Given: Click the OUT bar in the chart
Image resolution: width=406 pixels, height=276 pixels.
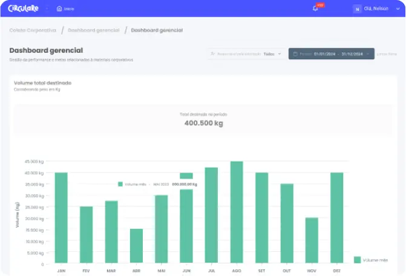Looking at the screenshot, I should (x=287, y=223).
